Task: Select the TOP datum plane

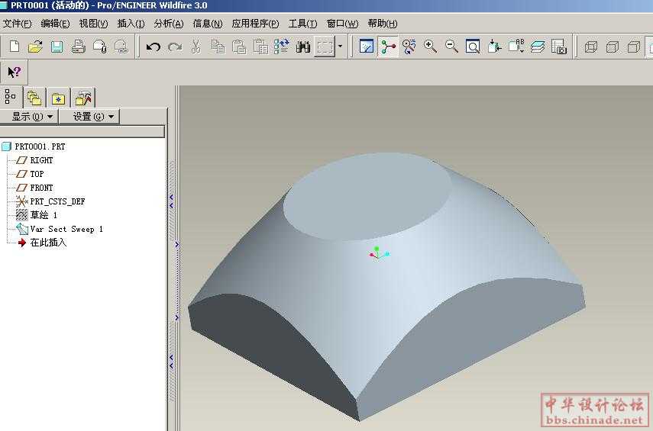Action: click(x=30, y=174)
